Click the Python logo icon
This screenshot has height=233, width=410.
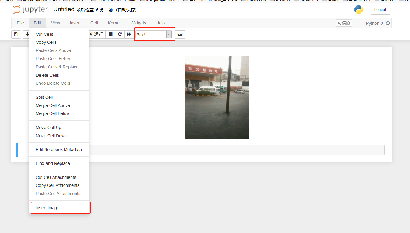359,9
